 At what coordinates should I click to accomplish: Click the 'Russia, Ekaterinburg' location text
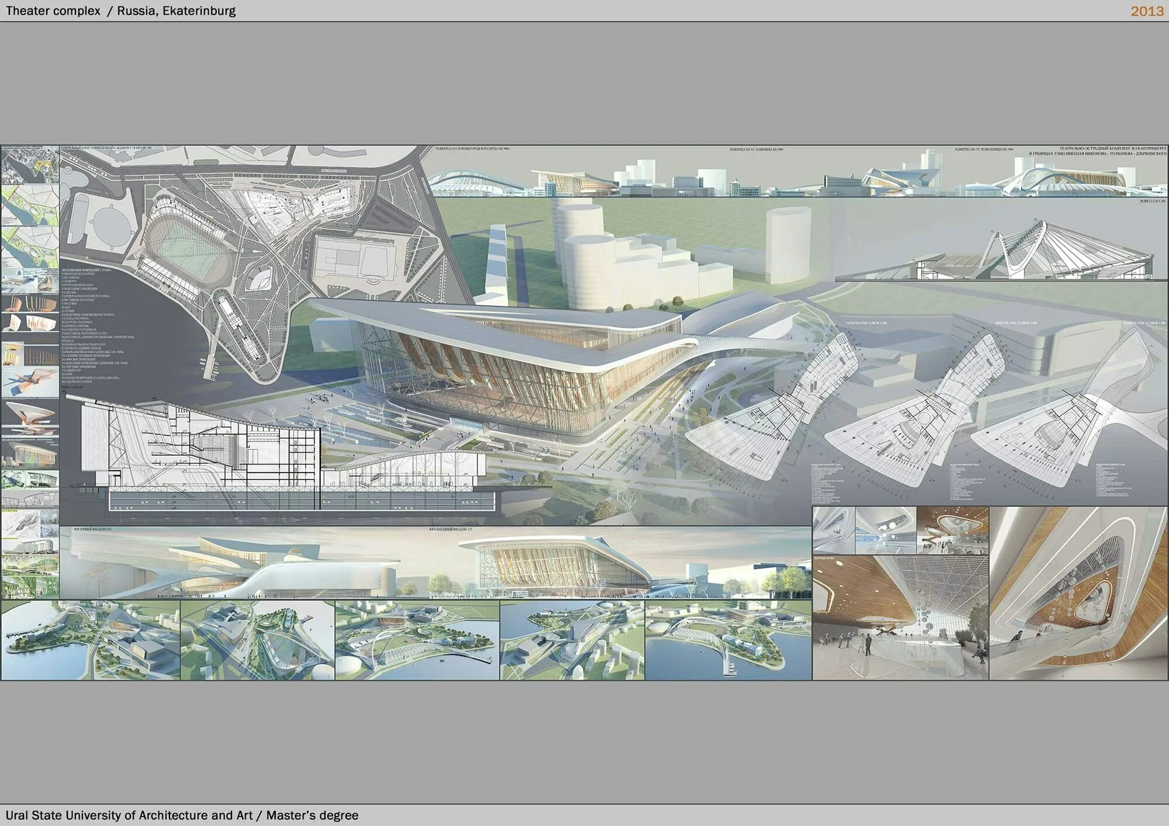click(x=176, y=11)
